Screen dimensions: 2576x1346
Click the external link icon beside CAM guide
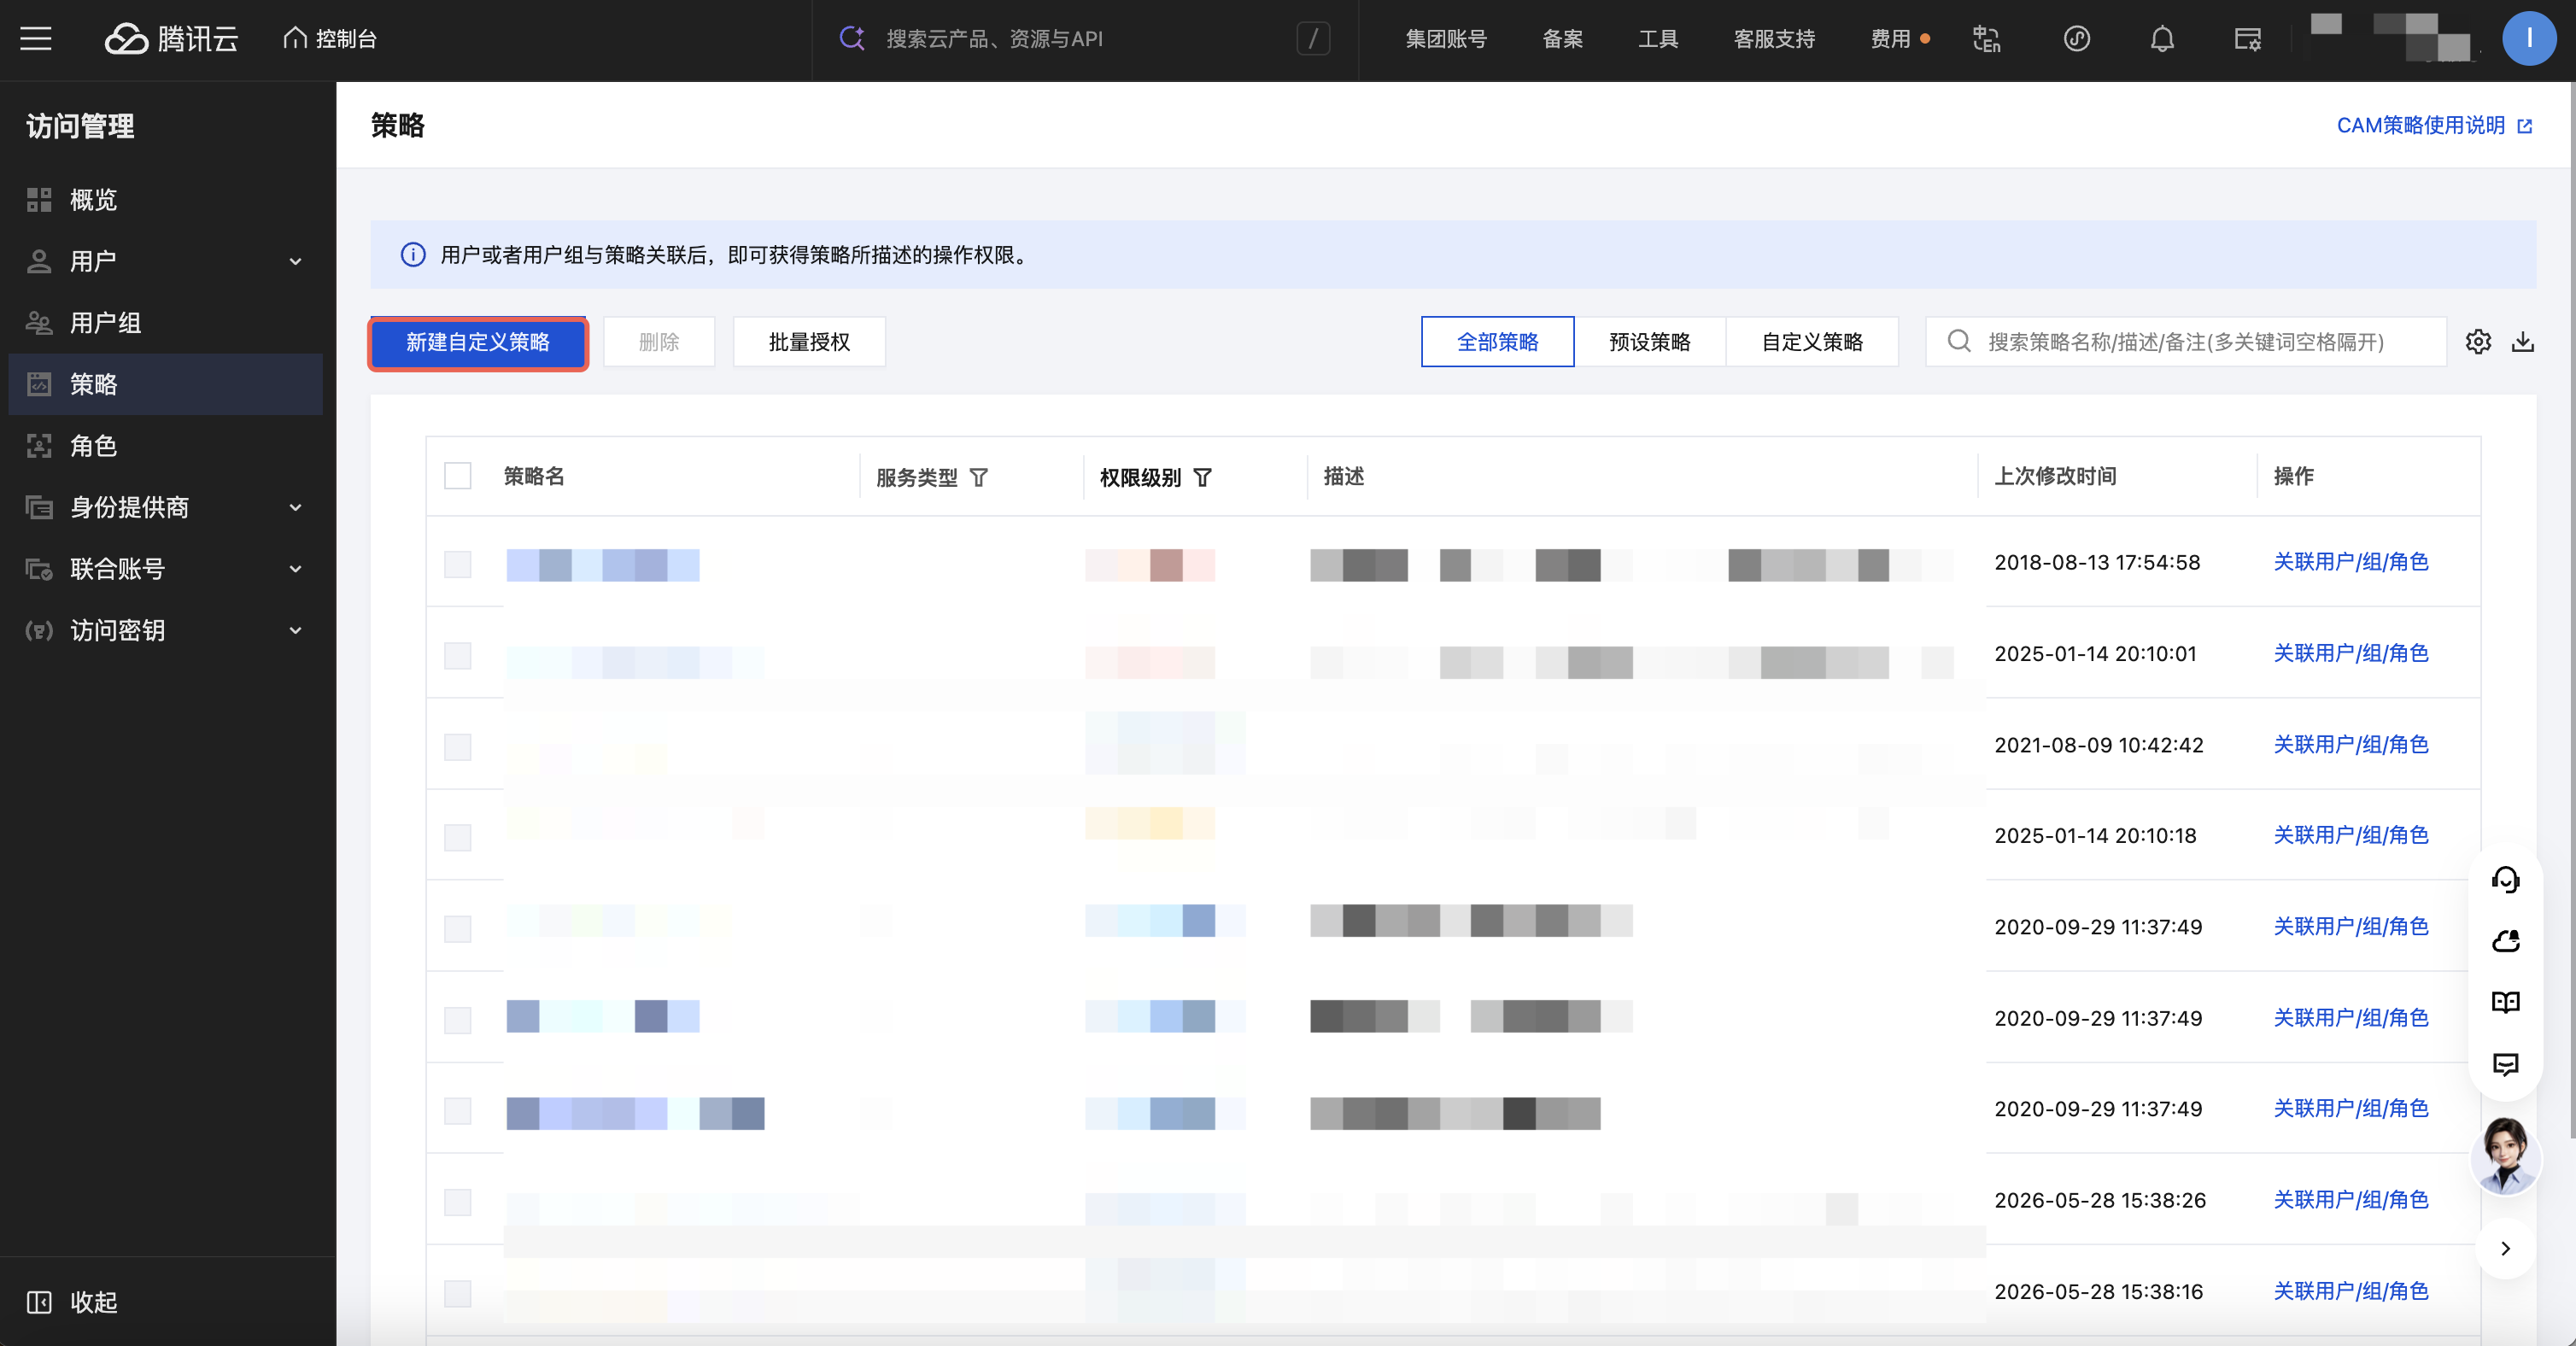[x=2524, y=126]
